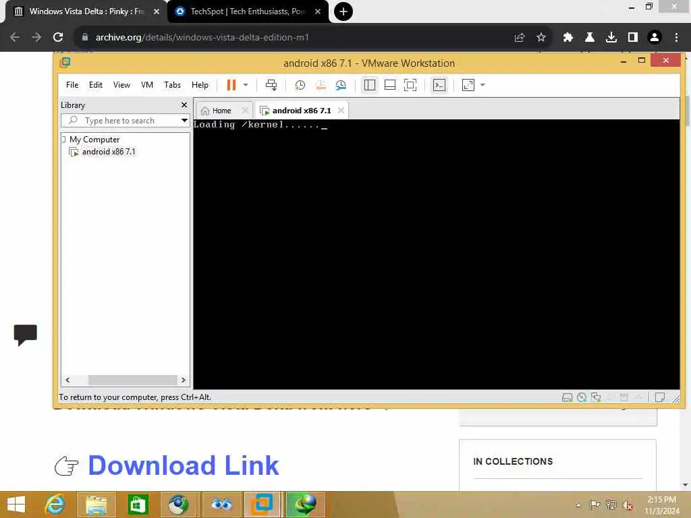Open the Windows Start button
The image size is (691, 518).
coord(17,505)
